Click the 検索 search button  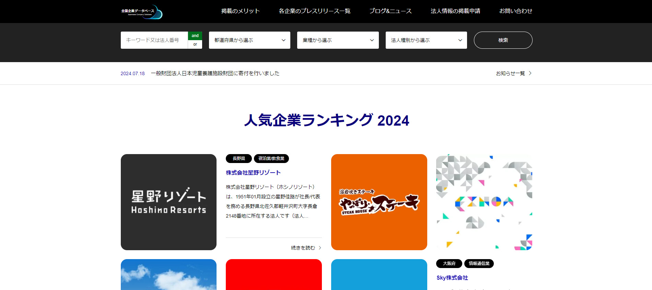(503, 40)
